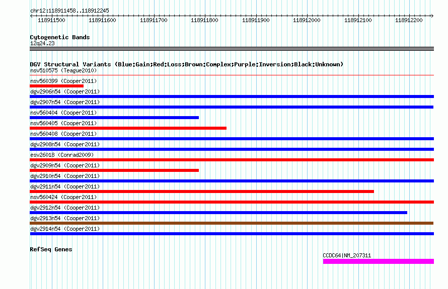
Task: Click the 118912200 ruler position
Action: tap(409, 20)
